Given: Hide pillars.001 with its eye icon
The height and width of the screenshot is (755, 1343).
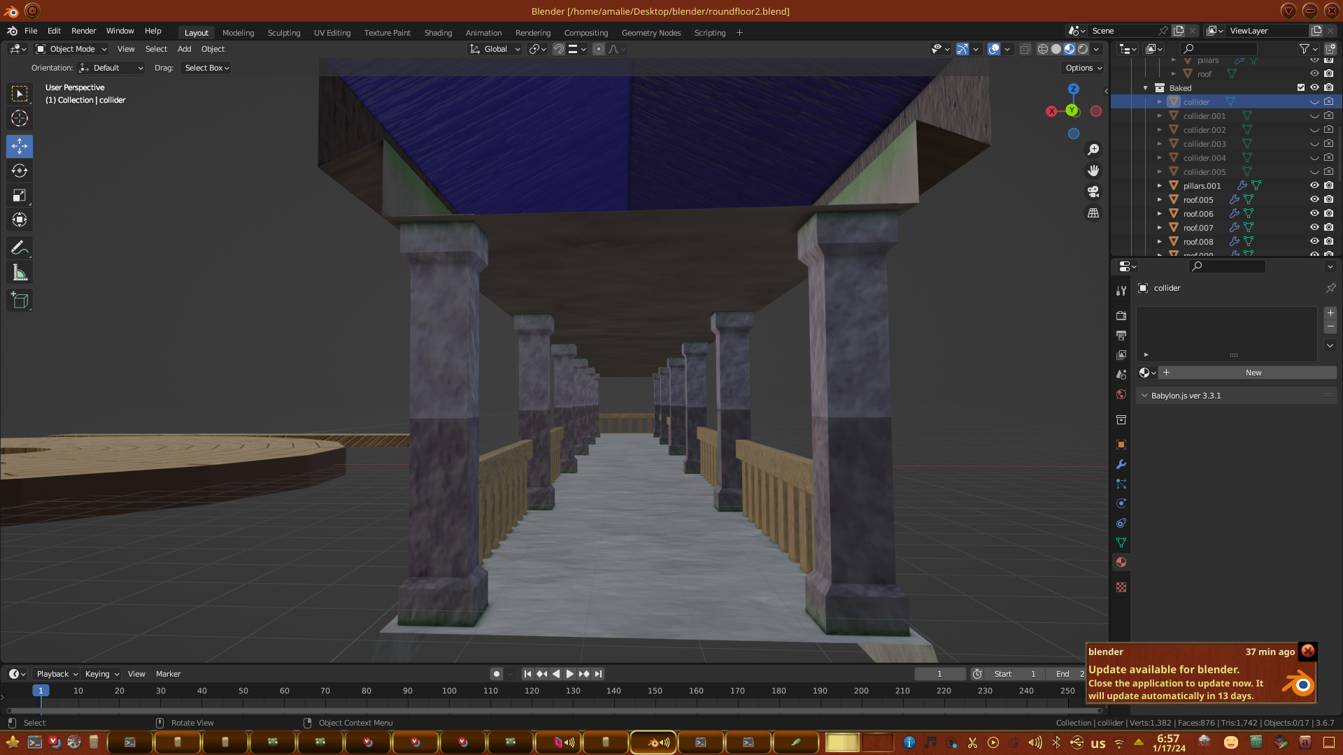Looking at the screenshot, I should [x=1314, y=185].
